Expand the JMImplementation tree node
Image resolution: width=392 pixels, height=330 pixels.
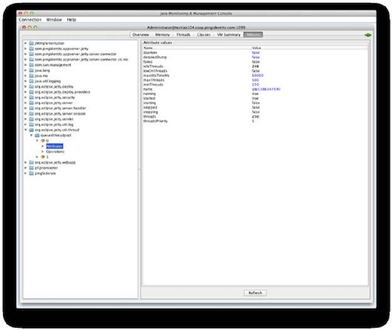[x=26, y=43]
